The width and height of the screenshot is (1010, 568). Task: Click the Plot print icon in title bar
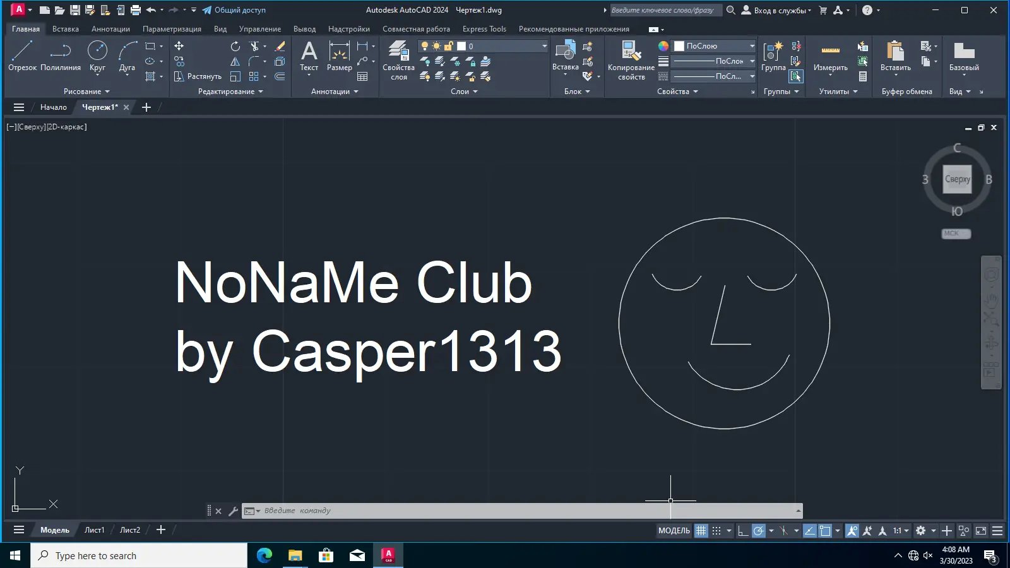[135, 10]
